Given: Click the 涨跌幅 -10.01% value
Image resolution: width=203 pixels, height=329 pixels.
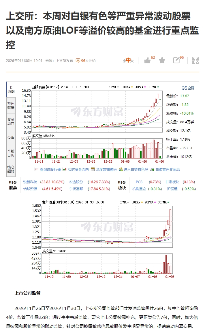Looking at the screenshot, I should tap(187, 113).
